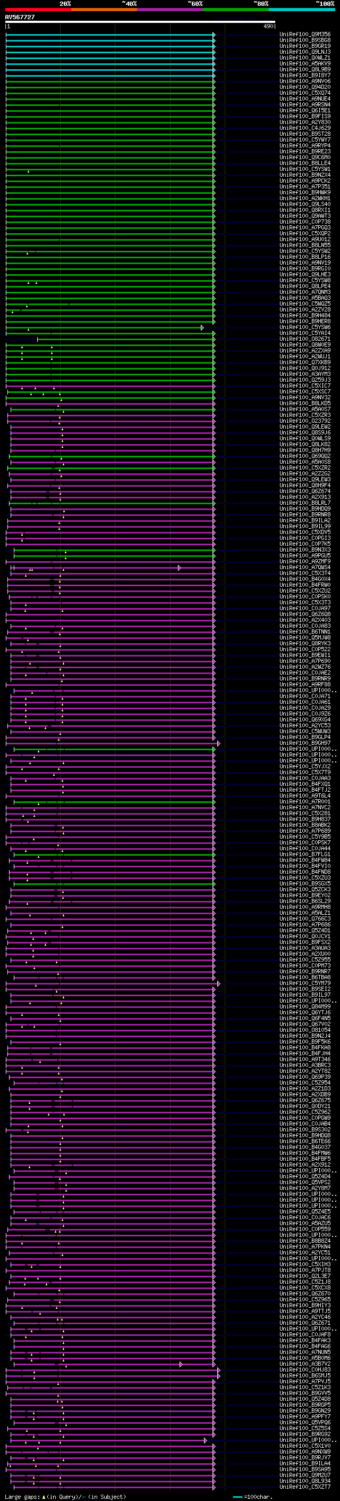Click the purple ~60% identity legend segment
This screenshot has width=340, height=1501.
tap(171, 10)
